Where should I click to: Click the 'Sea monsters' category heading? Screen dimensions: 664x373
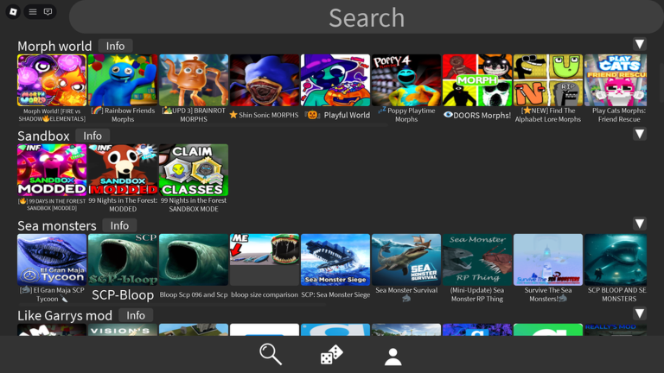click(x=57, y=226)
